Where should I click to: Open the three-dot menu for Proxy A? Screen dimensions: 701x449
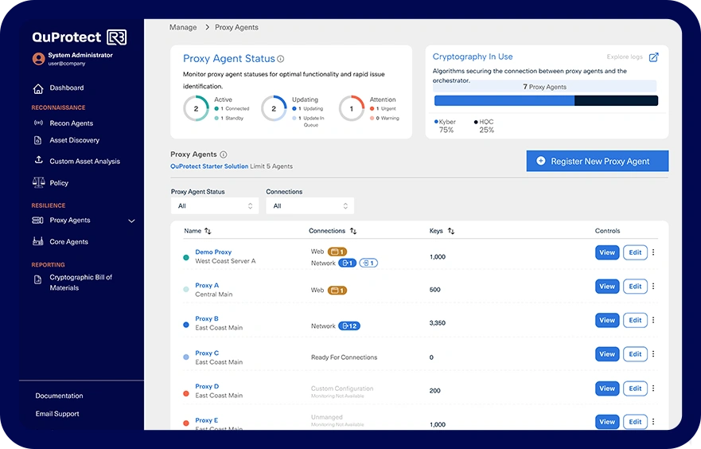pos(653,287)
